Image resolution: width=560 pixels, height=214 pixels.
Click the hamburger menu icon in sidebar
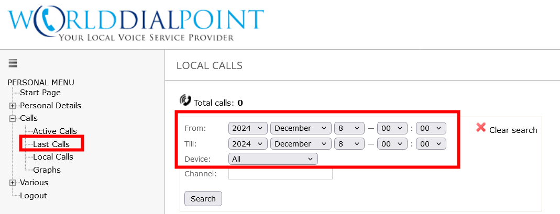point(13,63)
